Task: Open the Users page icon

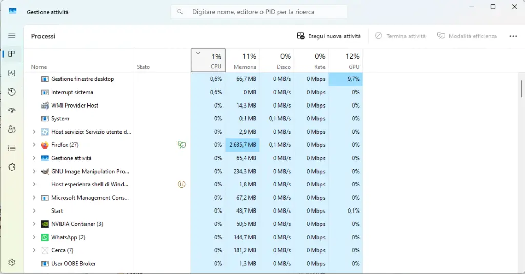Action: pyautogui.click(x=12, y=130)
